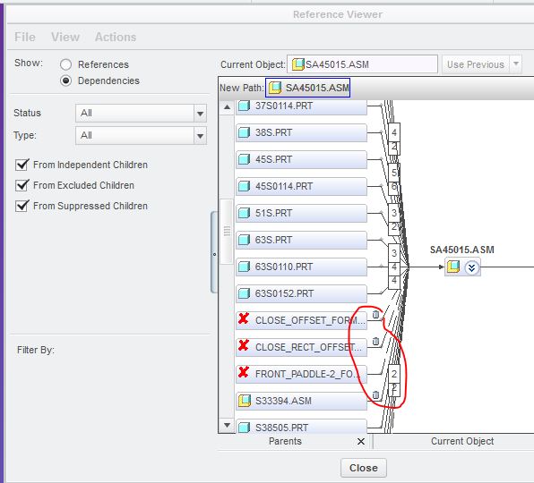Open the View menu
The height and width of the screenshot is (483, 534).
point(65,37)
